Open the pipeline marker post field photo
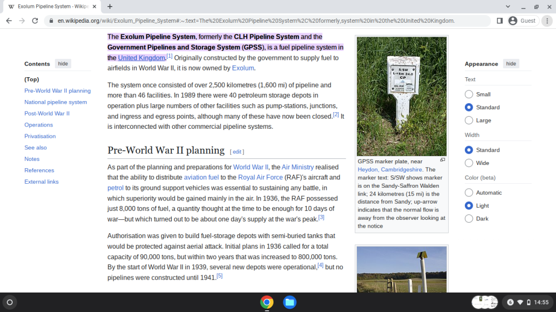556x312 pixels. coord(402,269)
